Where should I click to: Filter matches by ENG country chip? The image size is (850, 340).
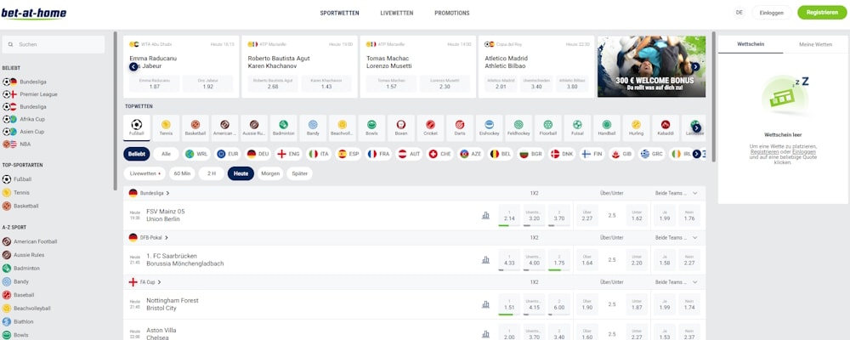(288, 154)
